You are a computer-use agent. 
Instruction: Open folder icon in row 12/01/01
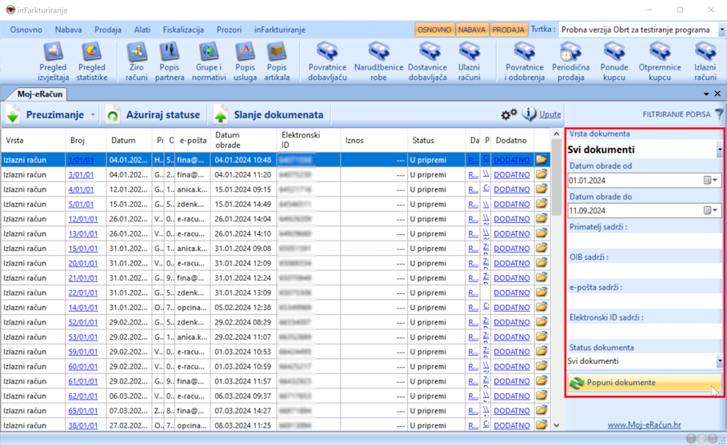[x=541, y=218]
